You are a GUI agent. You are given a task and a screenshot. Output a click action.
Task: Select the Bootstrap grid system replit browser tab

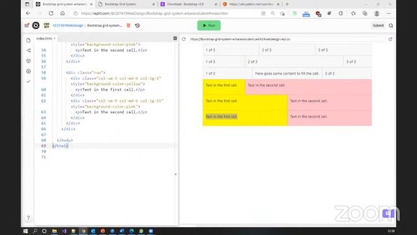[64, 5]
